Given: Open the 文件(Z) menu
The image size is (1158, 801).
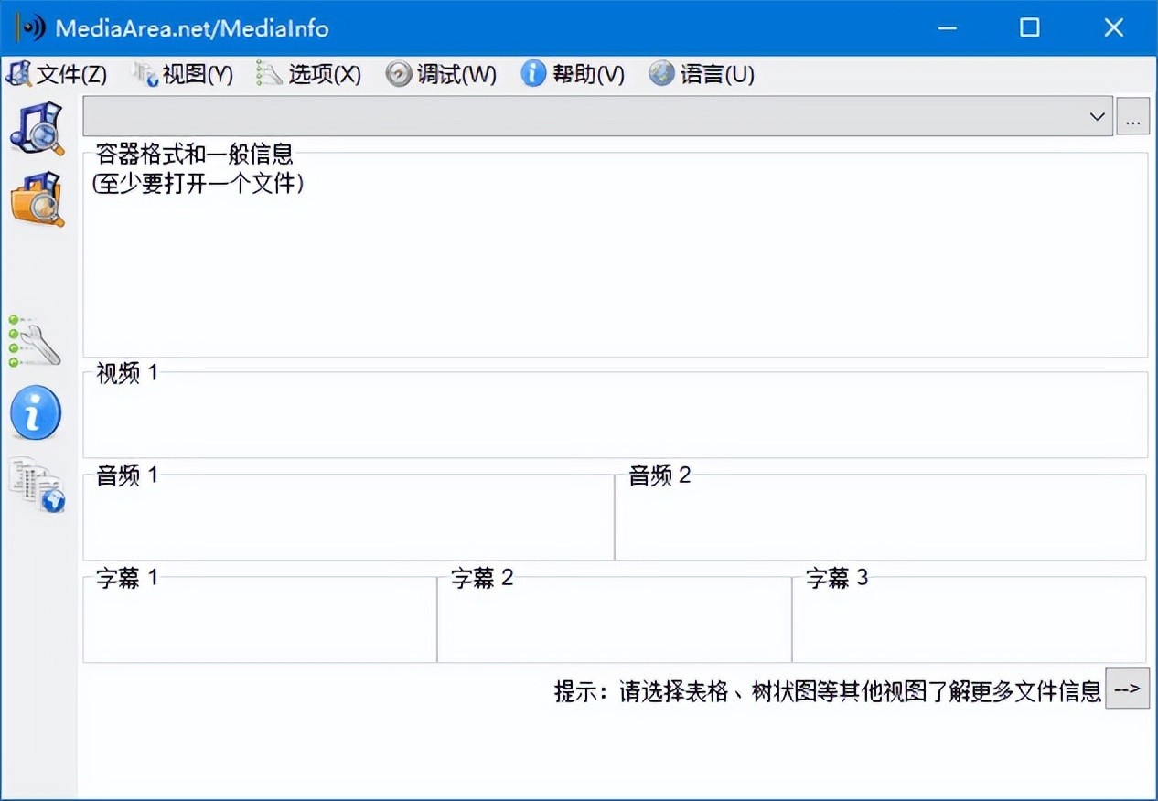Looking at the screenshot, I should (57, 74).
